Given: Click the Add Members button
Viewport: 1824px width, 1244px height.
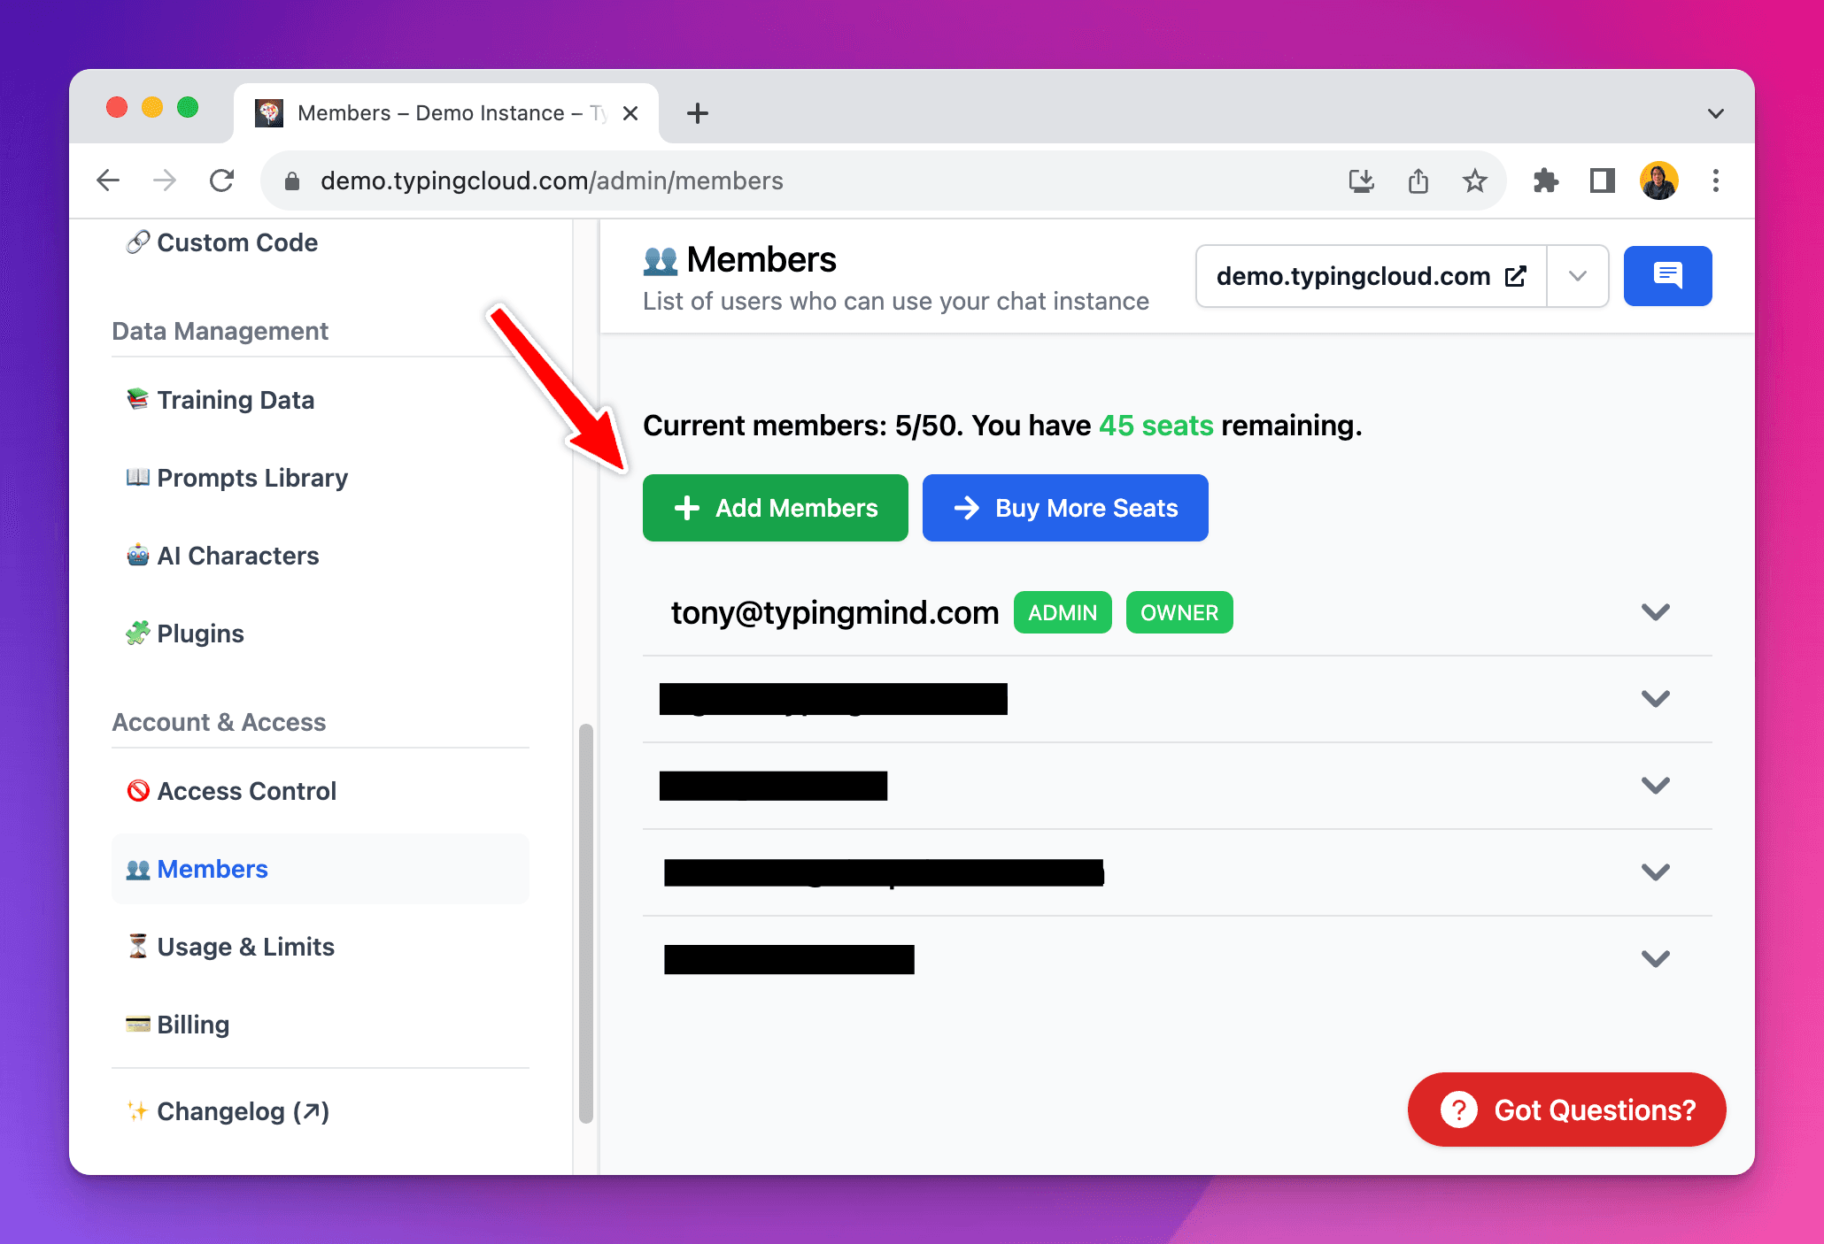Looking at the screenshot, I should [x=775, y=508].
